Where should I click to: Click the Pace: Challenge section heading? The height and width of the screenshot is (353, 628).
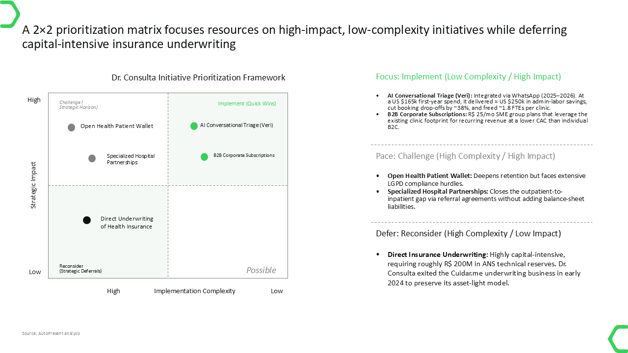pyautogui.click(x=466, y=156)
